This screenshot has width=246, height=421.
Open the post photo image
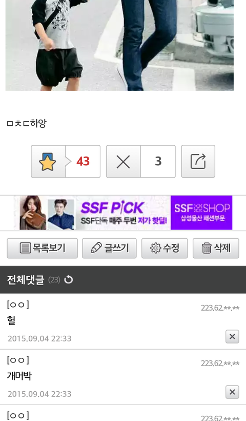click(119, 45)
